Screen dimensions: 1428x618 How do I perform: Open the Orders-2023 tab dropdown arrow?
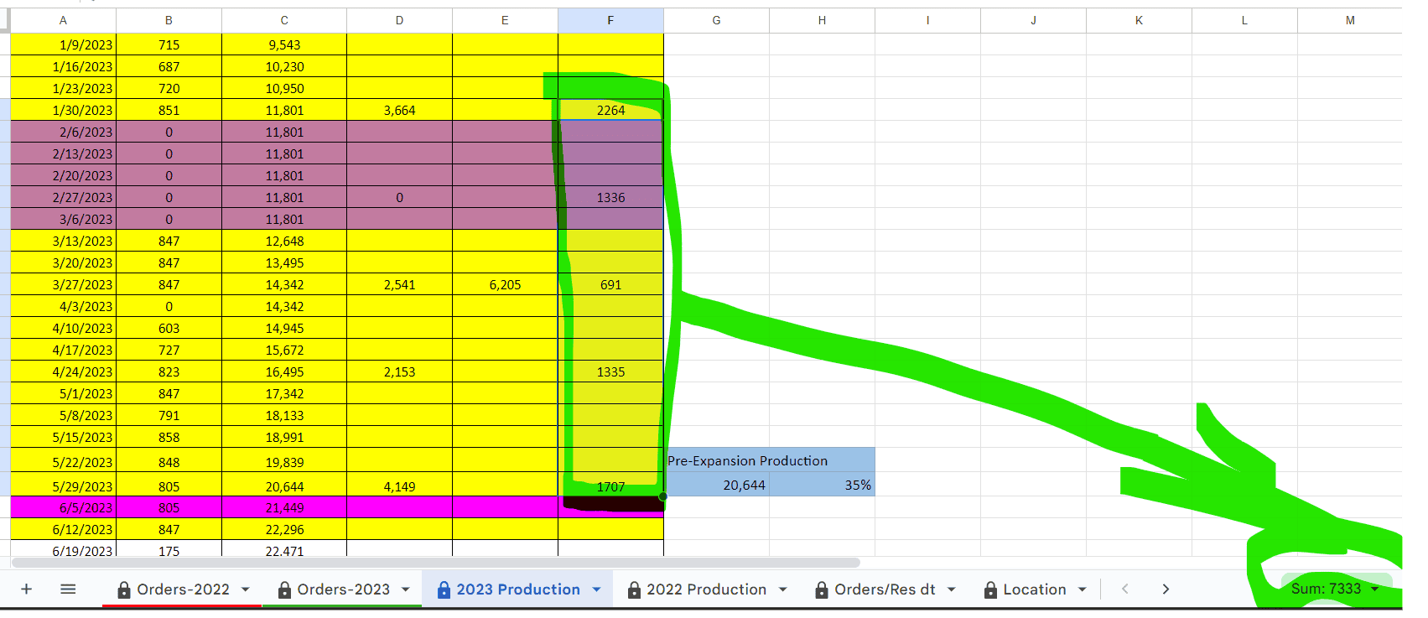point(406,589)
